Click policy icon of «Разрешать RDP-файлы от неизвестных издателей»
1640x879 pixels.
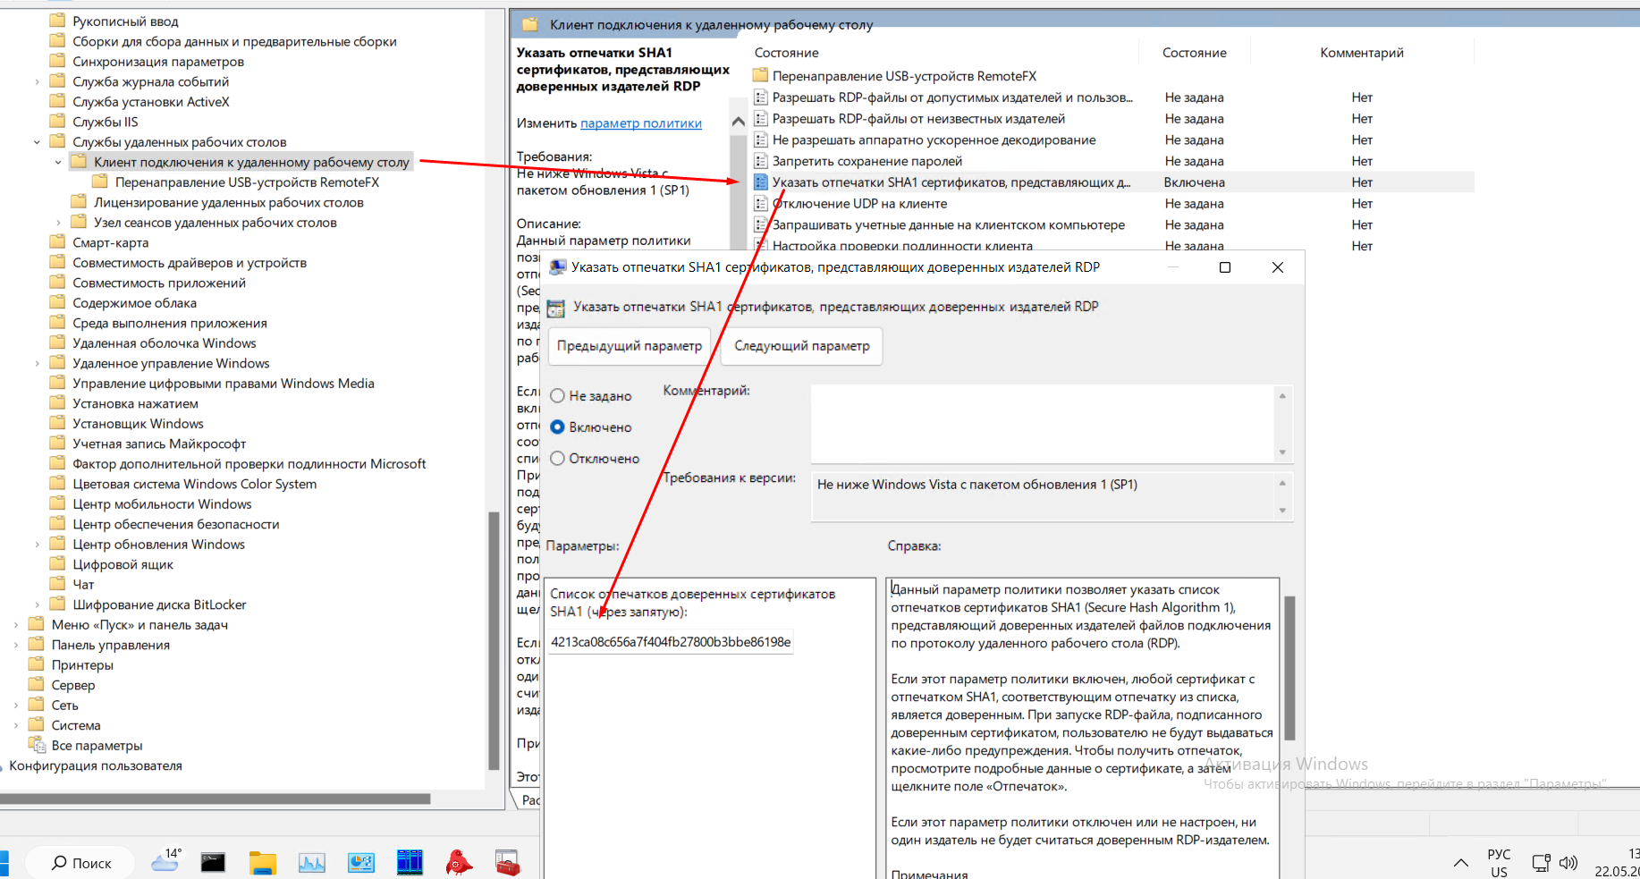click(761, 119)
